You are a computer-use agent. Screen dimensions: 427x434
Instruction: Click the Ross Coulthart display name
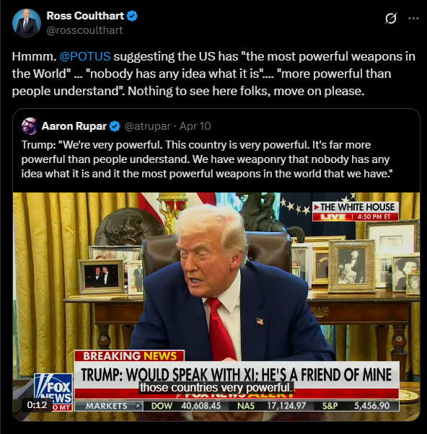85,16
